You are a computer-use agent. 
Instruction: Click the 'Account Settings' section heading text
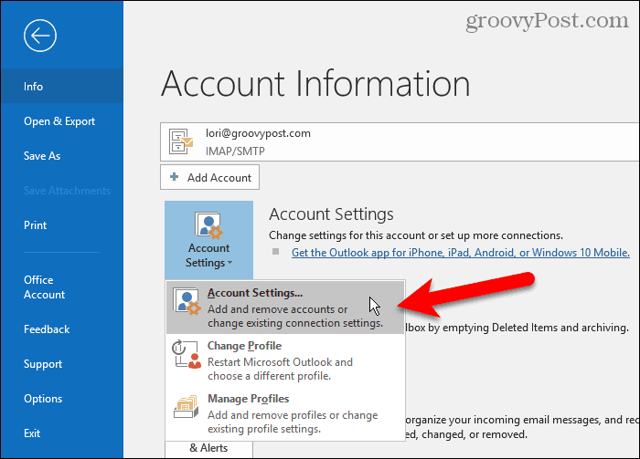tap(331, 214)
